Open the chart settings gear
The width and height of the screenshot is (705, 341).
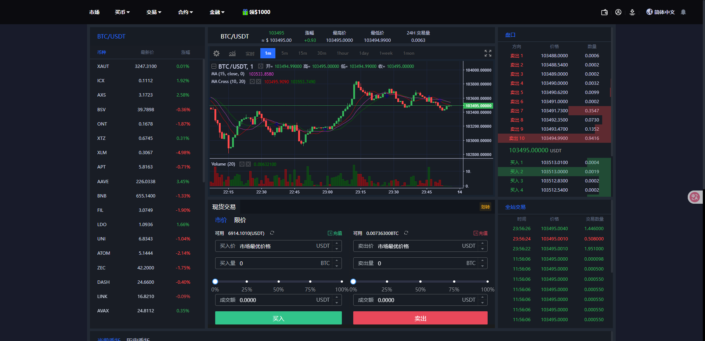click(216, 53)
